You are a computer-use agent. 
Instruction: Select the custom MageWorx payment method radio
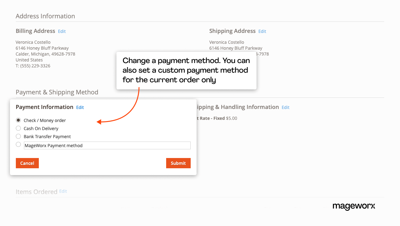point(18,144)
